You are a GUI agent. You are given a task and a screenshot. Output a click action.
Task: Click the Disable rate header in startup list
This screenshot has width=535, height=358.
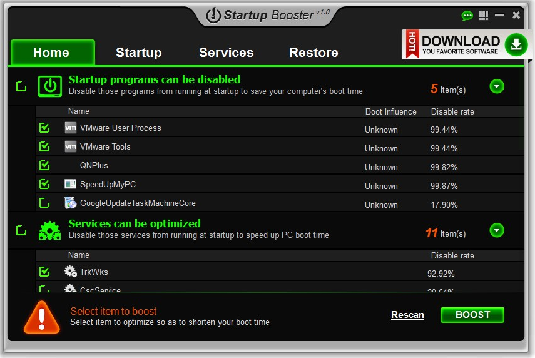coord(452,111)
